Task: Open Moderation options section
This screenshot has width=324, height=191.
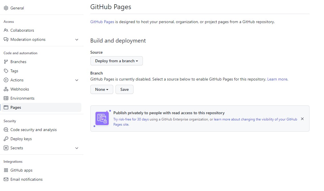Action: pyautogui.click(x=41, y=39)
